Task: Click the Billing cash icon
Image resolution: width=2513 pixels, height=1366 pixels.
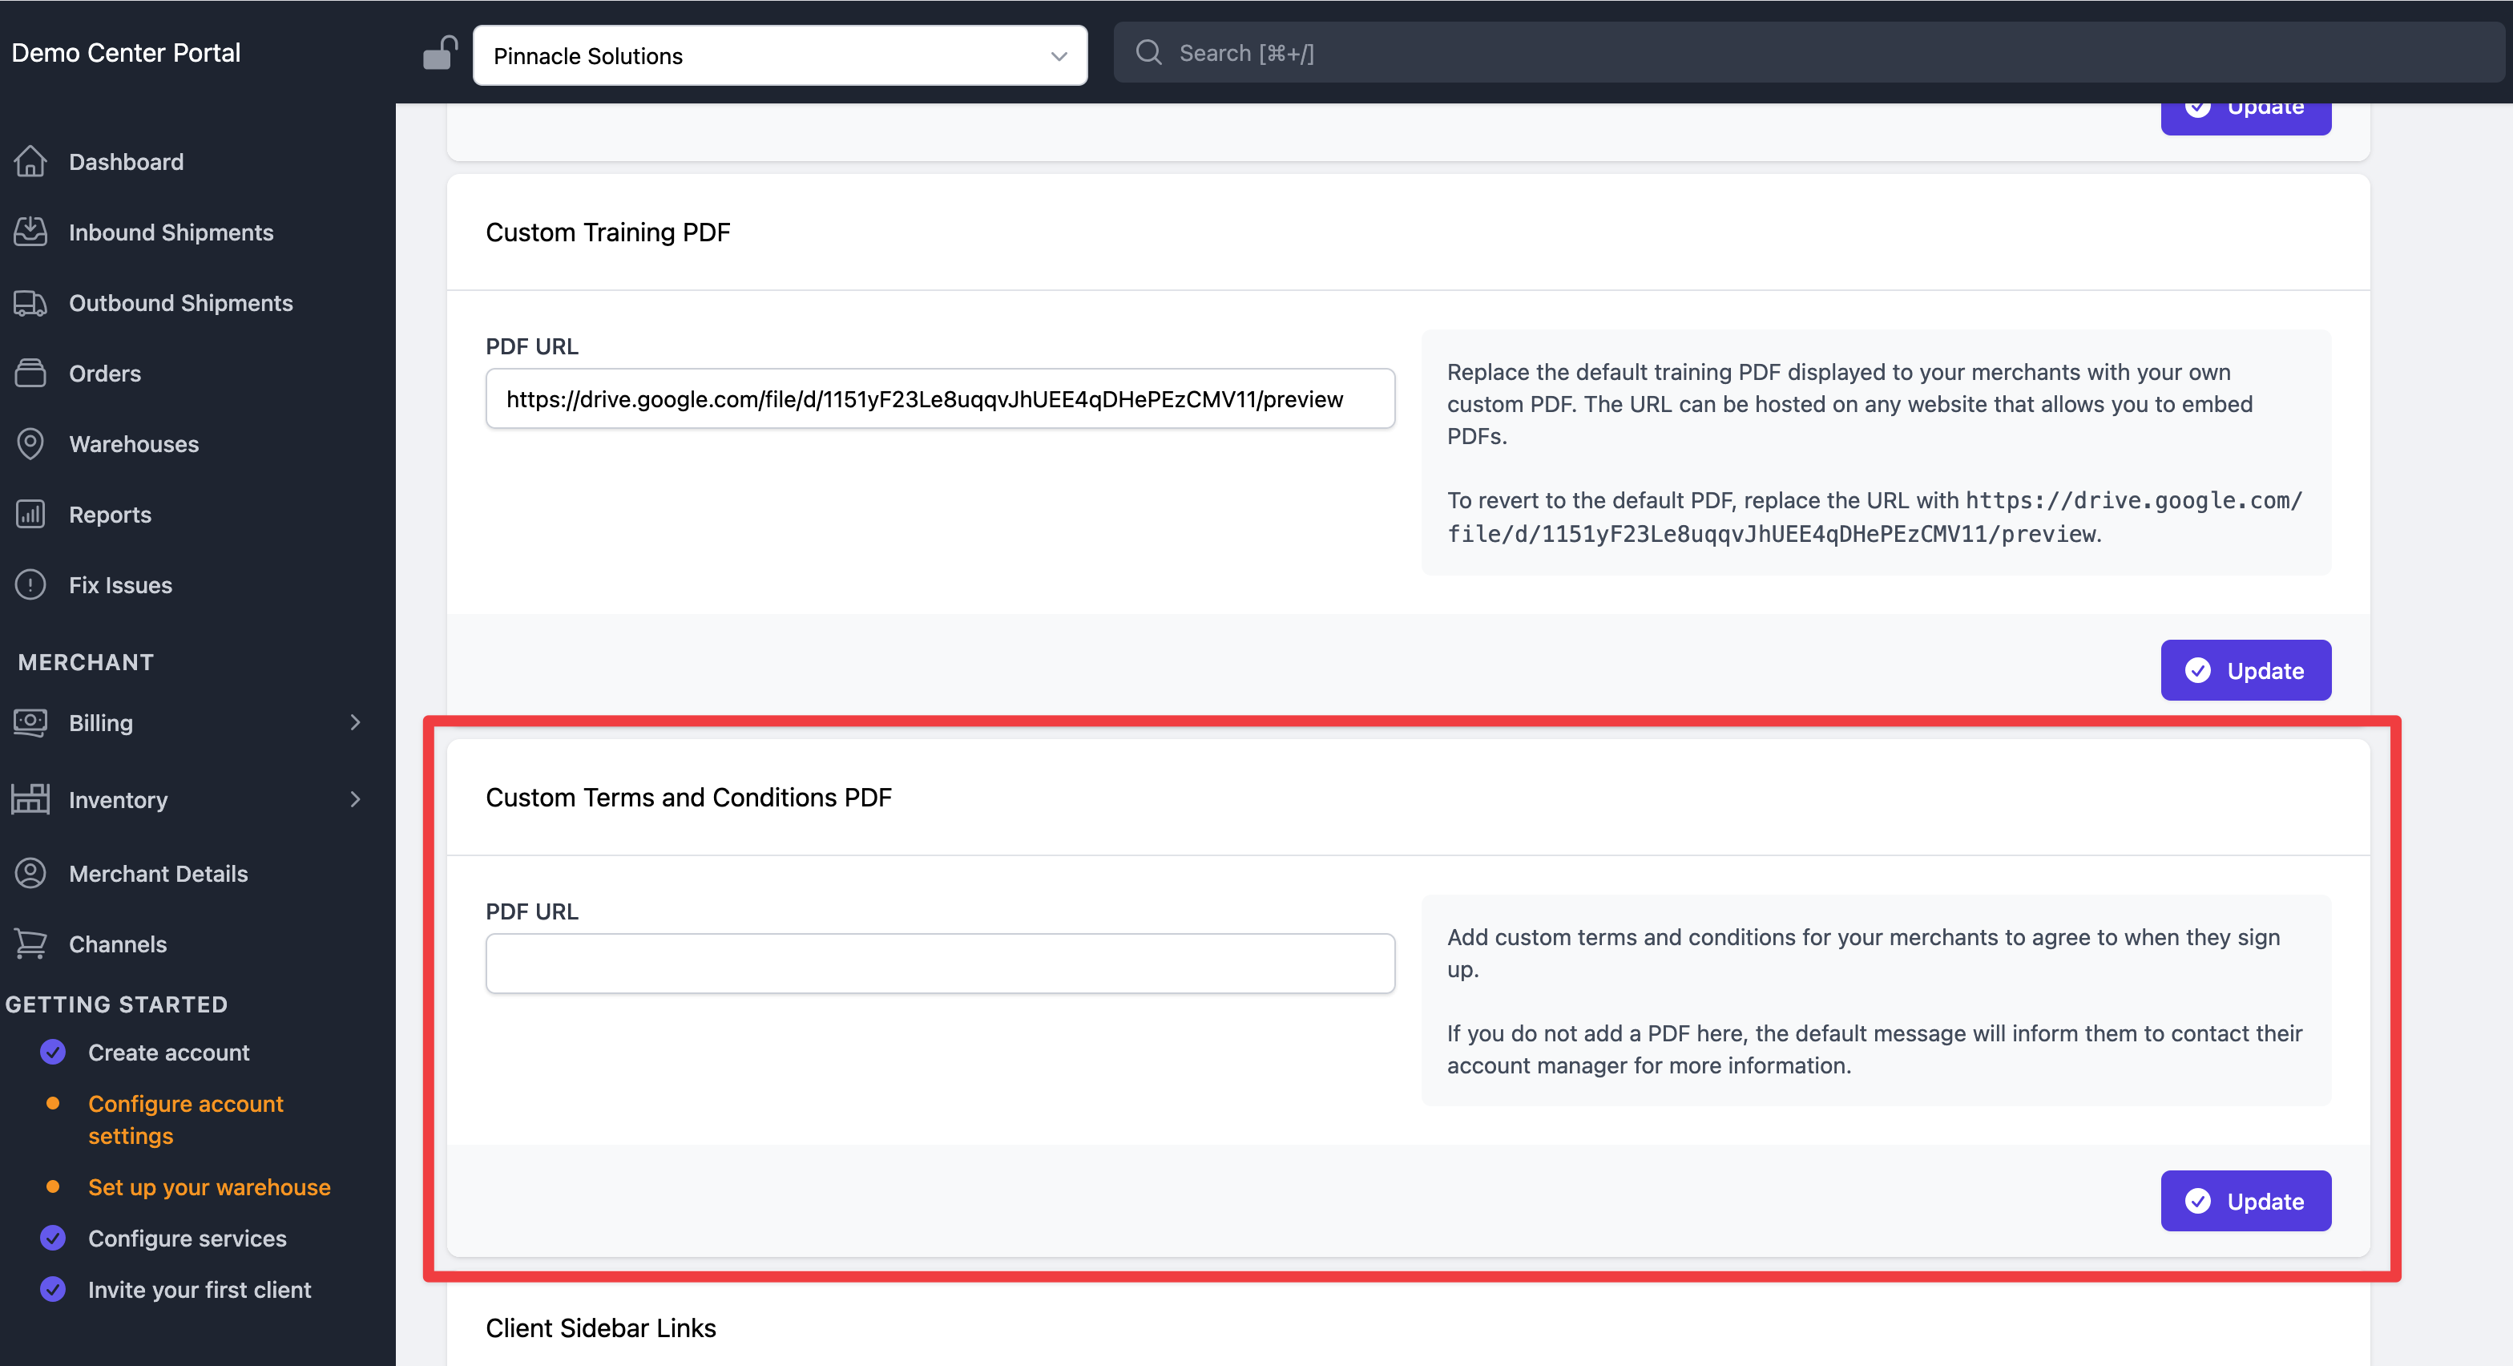Action: point(30,722)
